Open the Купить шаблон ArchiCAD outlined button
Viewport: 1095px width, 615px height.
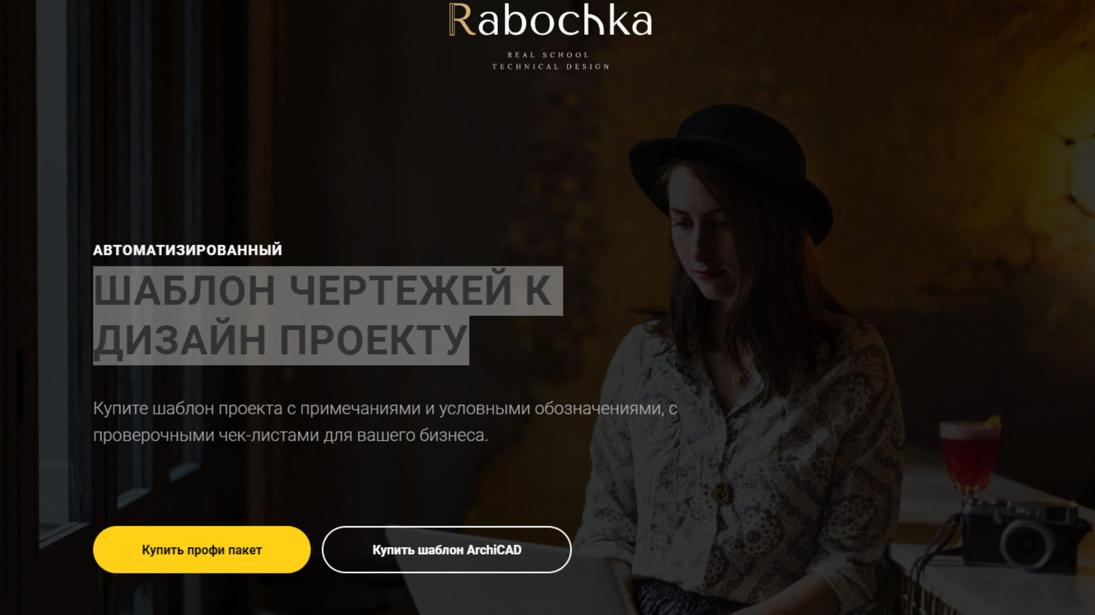point(447,550)
